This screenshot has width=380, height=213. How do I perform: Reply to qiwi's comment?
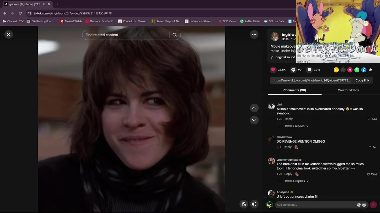coord(289,119)
